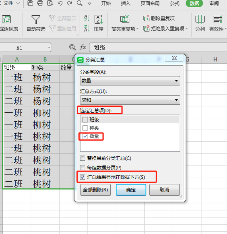Click the 有效性 validation icon

218,19
